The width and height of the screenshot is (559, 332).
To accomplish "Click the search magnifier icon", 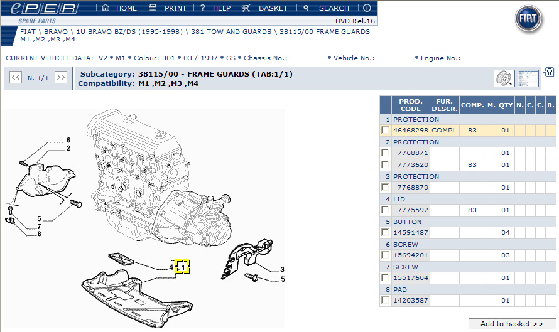I will coord(305,8).
